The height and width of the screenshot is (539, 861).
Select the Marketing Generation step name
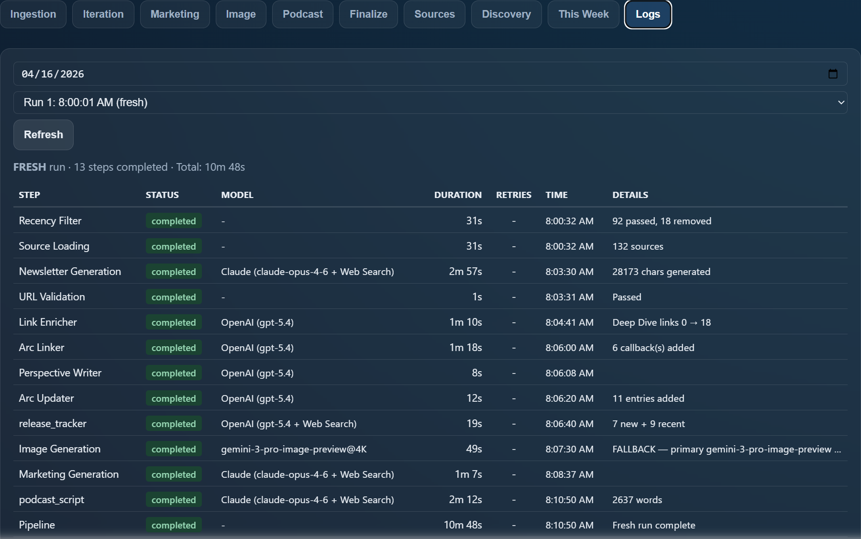(x=69, y=474)
